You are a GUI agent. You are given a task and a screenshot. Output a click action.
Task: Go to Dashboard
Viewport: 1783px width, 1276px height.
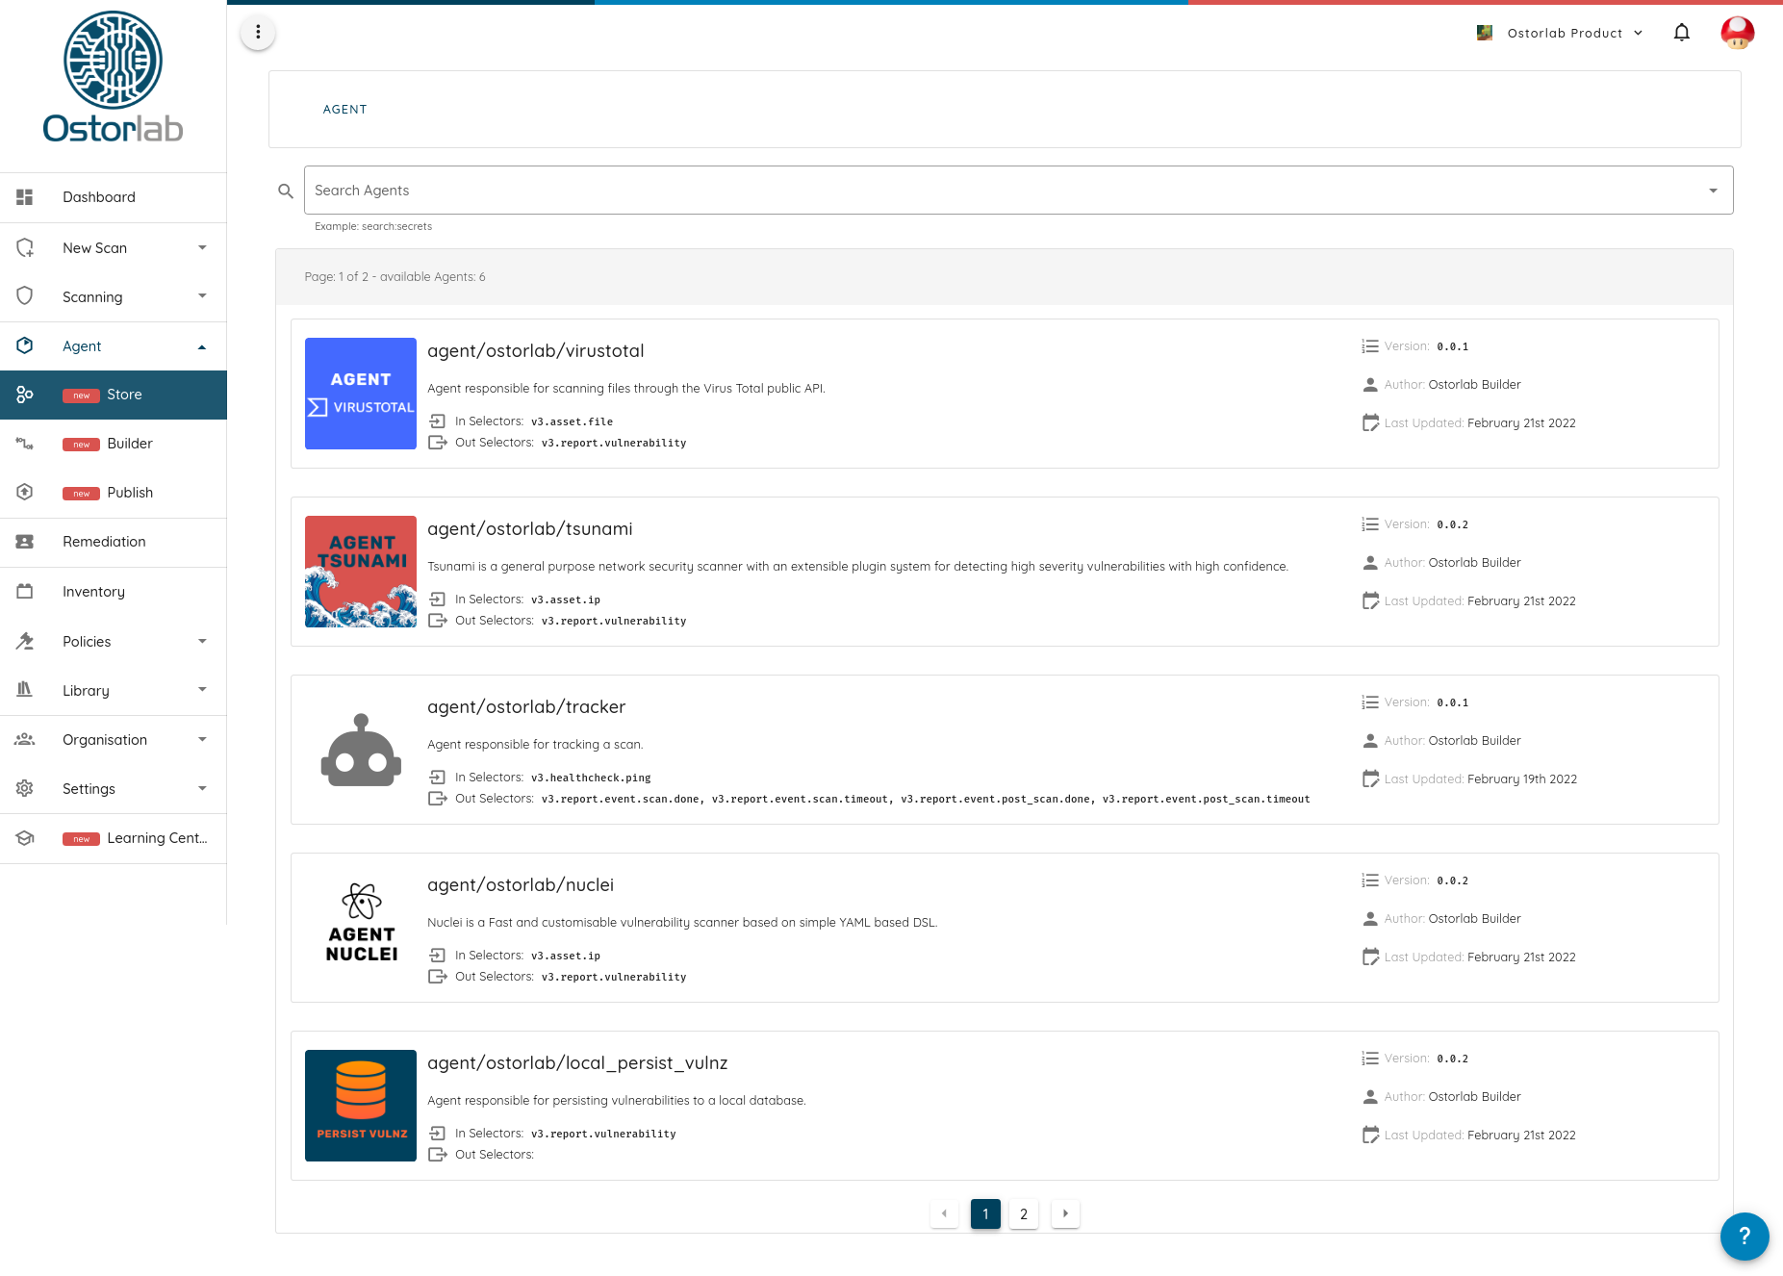coord(114,197)
